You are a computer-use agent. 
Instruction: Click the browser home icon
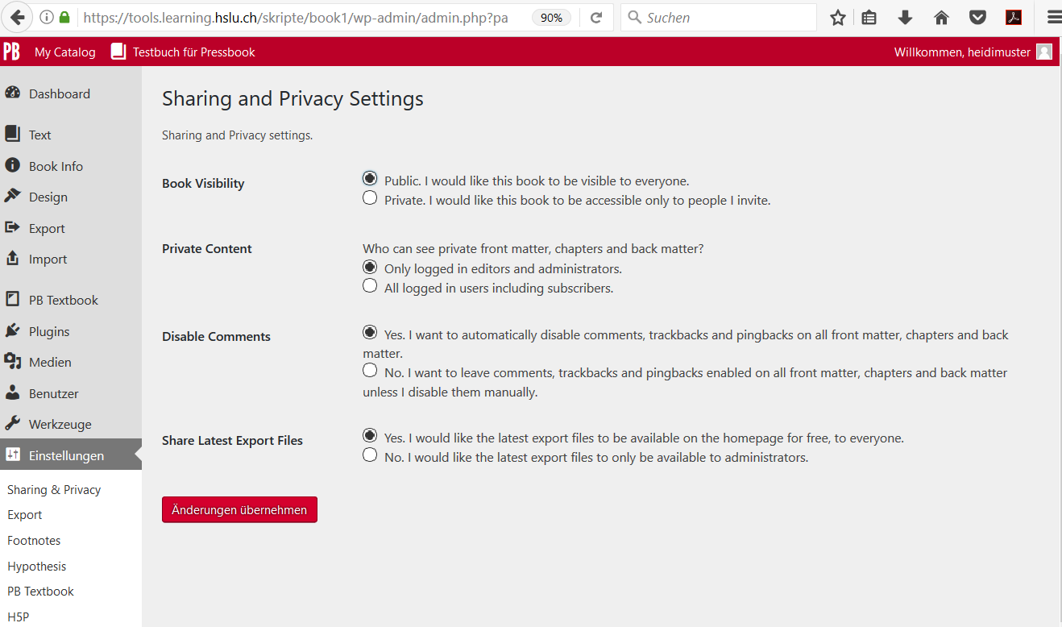click(941, 17)
